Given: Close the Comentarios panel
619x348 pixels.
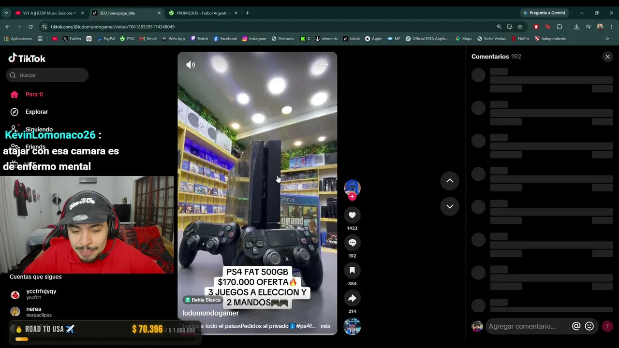Looking at the screenshot, I should (607, 57).
